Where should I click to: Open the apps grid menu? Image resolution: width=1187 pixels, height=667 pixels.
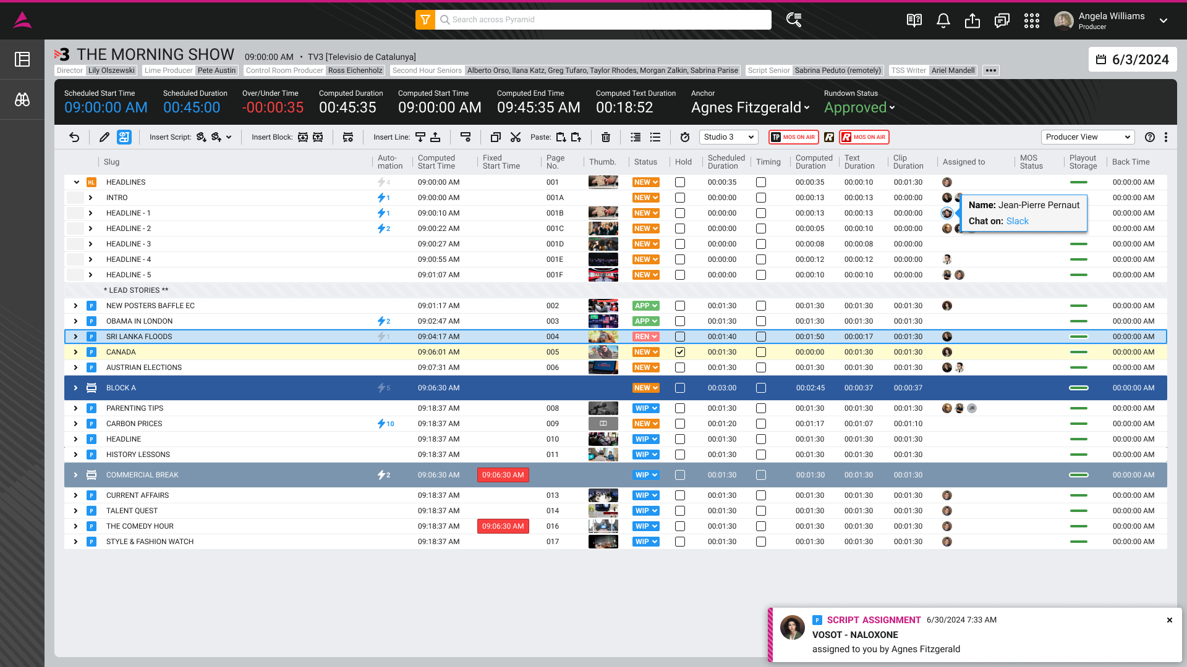(x=1031, y=20)
